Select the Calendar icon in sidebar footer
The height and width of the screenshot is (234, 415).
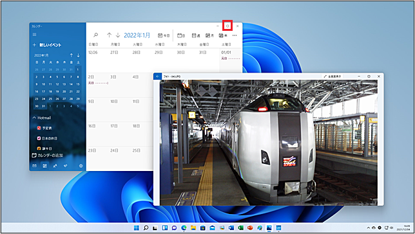coord(44,166)
